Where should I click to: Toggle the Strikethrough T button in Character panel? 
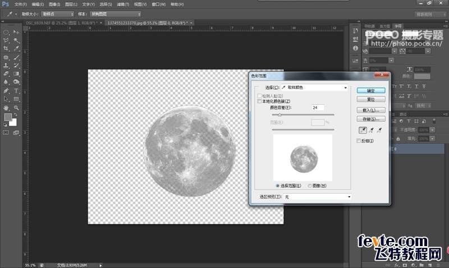click(424, 86)
